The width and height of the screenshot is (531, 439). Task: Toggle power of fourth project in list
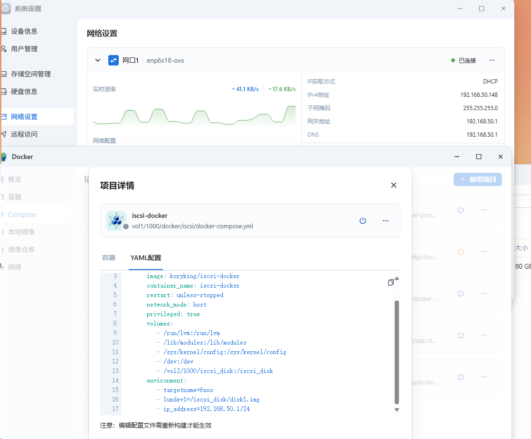tap(461, 335)
